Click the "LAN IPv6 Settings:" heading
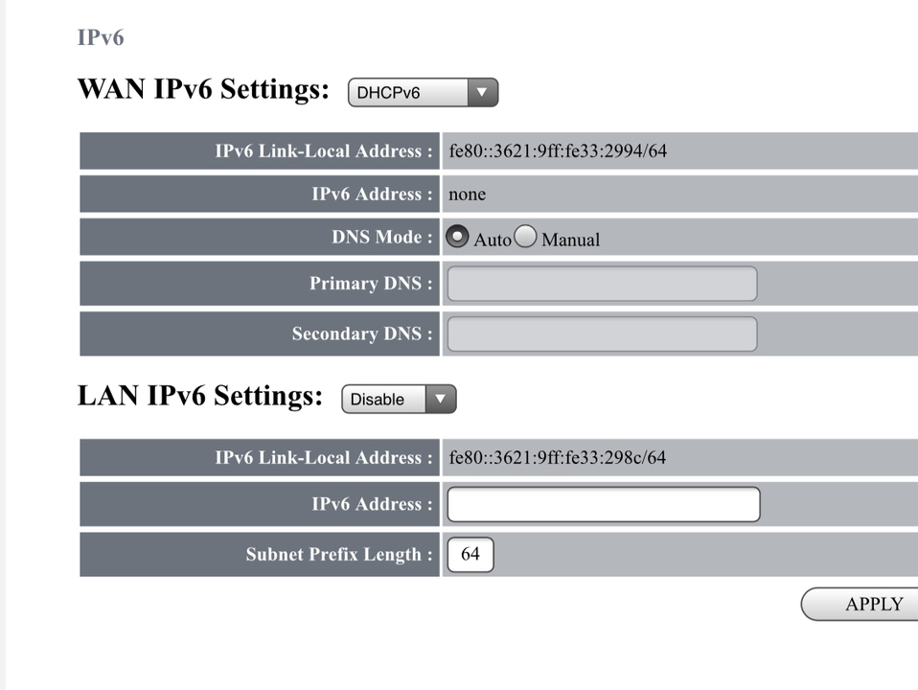918x690 pixels. click(x=200, y=397)
